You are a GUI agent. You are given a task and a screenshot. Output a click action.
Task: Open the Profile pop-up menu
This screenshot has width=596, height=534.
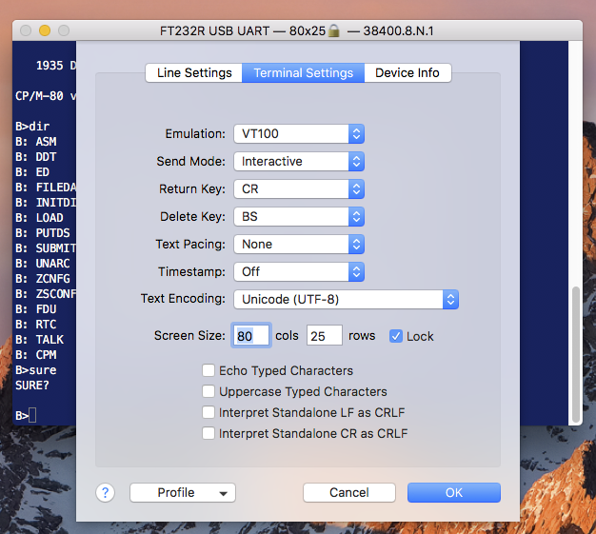(183, 492)
